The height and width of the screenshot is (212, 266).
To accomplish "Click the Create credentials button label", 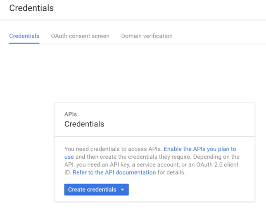I will tap(92, 190).
